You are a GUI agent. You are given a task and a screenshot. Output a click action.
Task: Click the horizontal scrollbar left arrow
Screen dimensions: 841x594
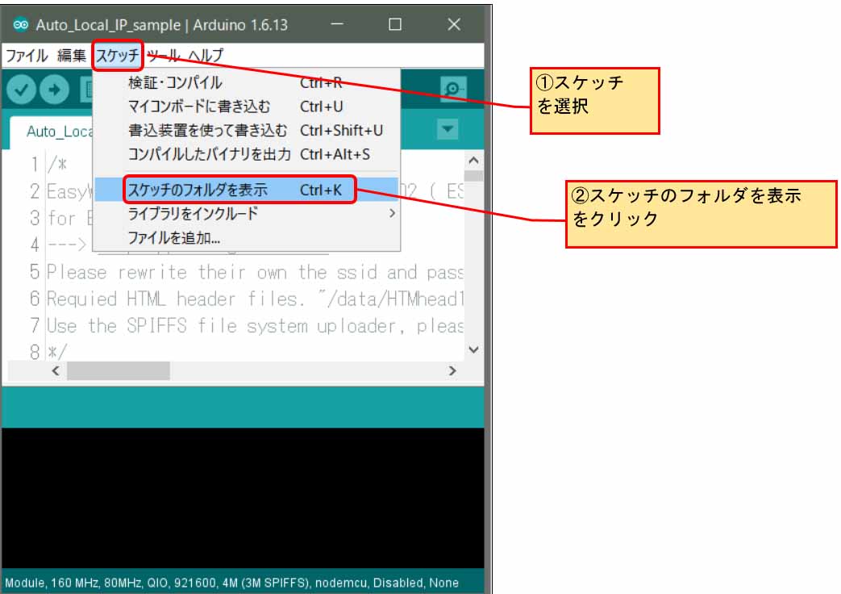click(x=56, y=370)
